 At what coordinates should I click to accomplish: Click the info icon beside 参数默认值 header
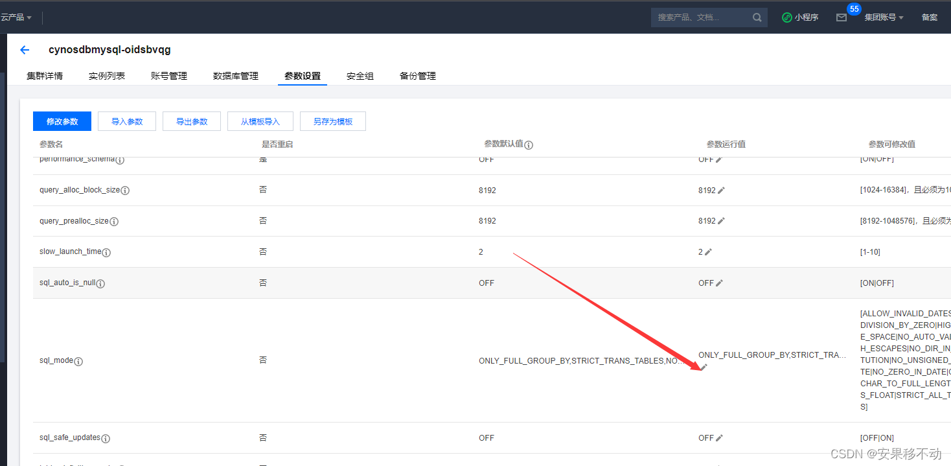tap(529, 145)
